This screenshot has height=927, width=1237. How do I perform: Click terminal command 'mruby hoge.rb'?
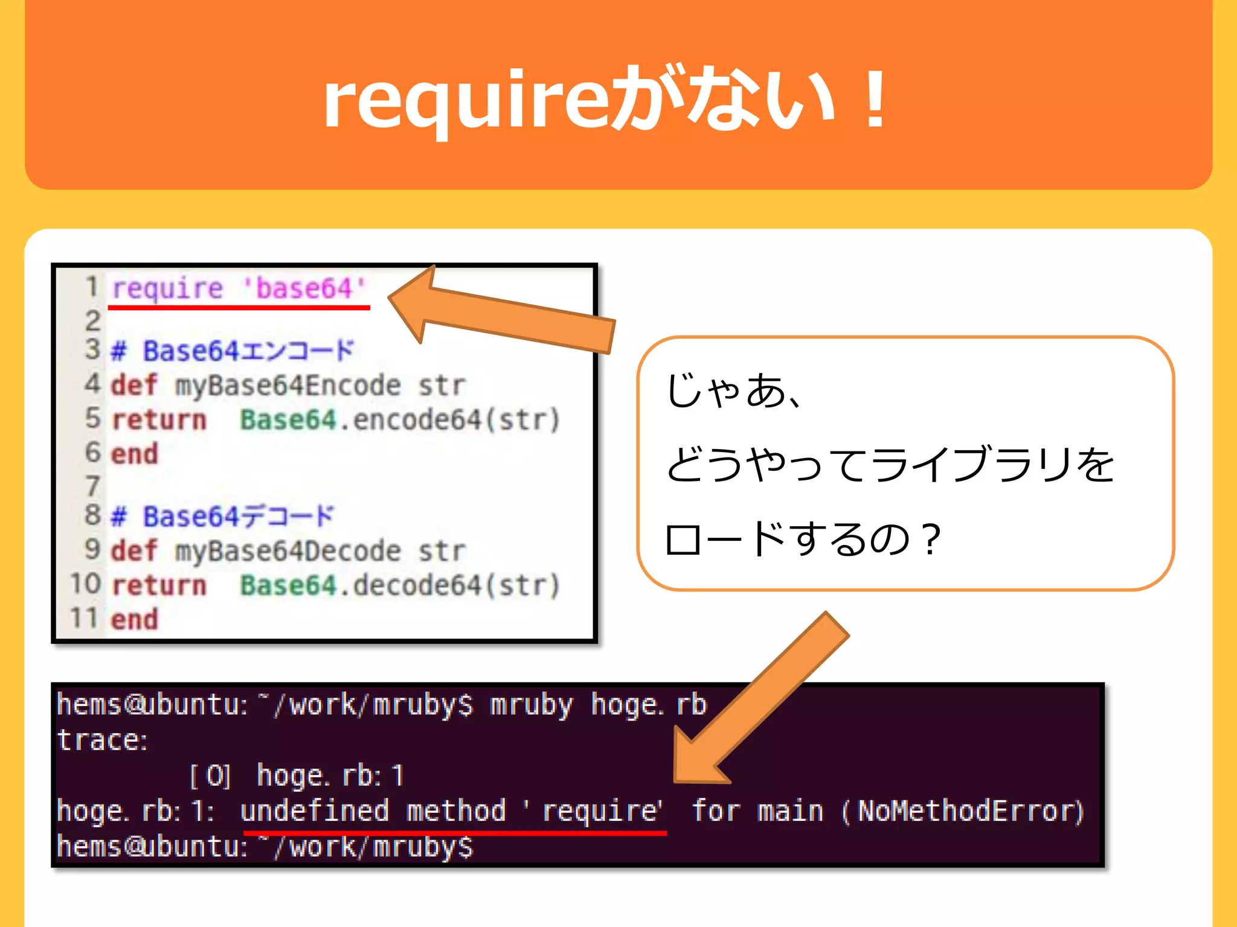coord(598,705)
